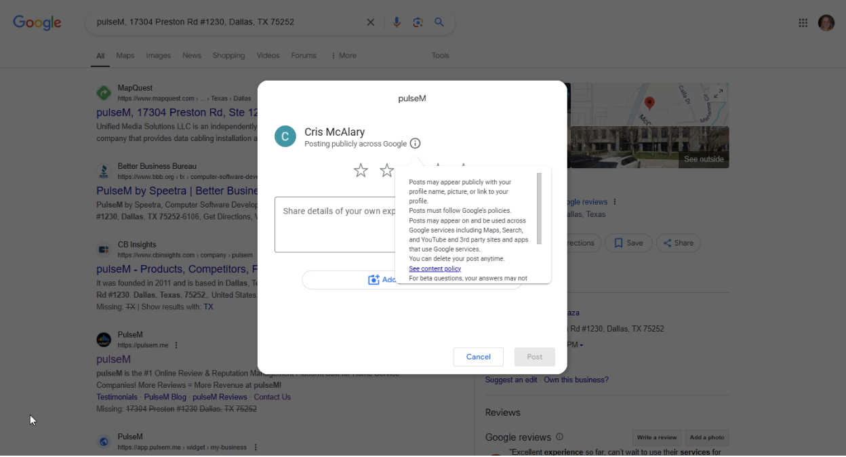Clear the search box text

tap(370, 22)
